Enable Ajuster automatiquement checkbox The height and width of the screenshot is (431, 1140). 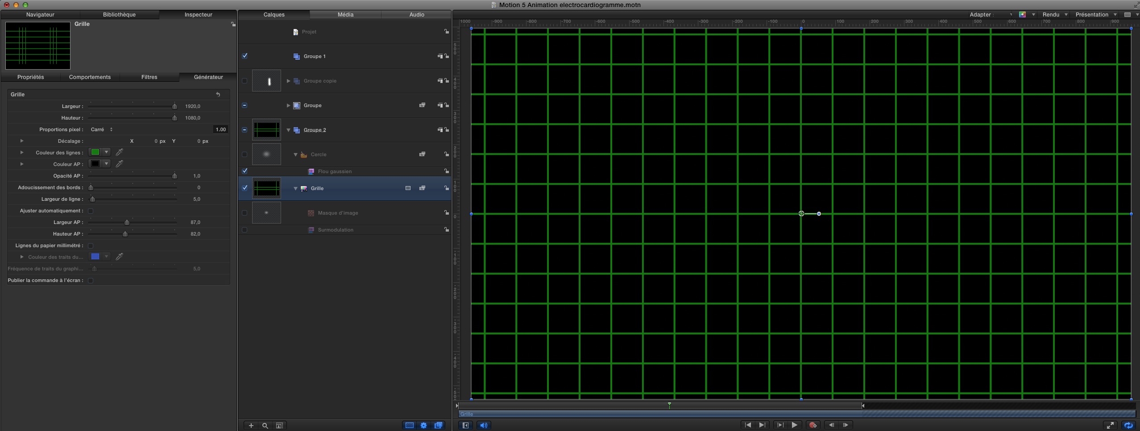pos(91,211)
